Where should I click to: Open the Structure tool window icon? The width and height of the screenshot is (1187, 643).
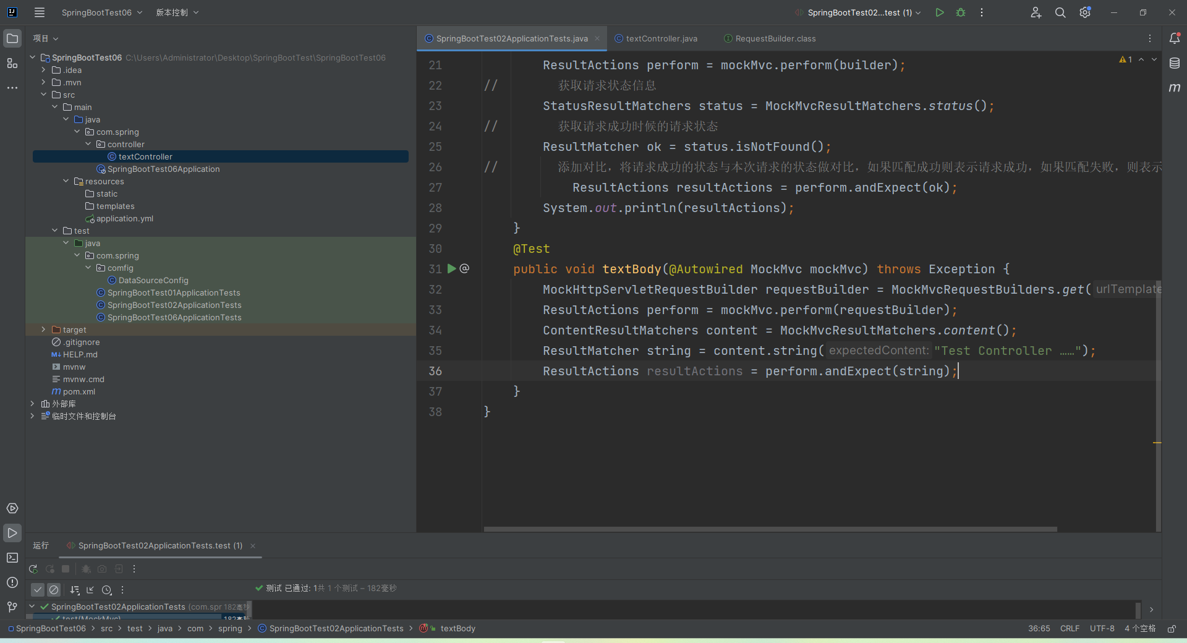coord(12,63)
